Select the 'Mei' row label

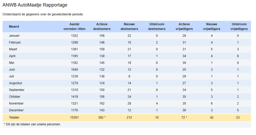12,63
